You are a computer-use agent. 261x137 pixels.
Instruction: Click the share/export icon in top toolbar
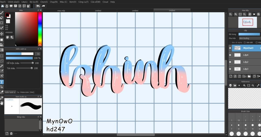click(x=7, y=6)
